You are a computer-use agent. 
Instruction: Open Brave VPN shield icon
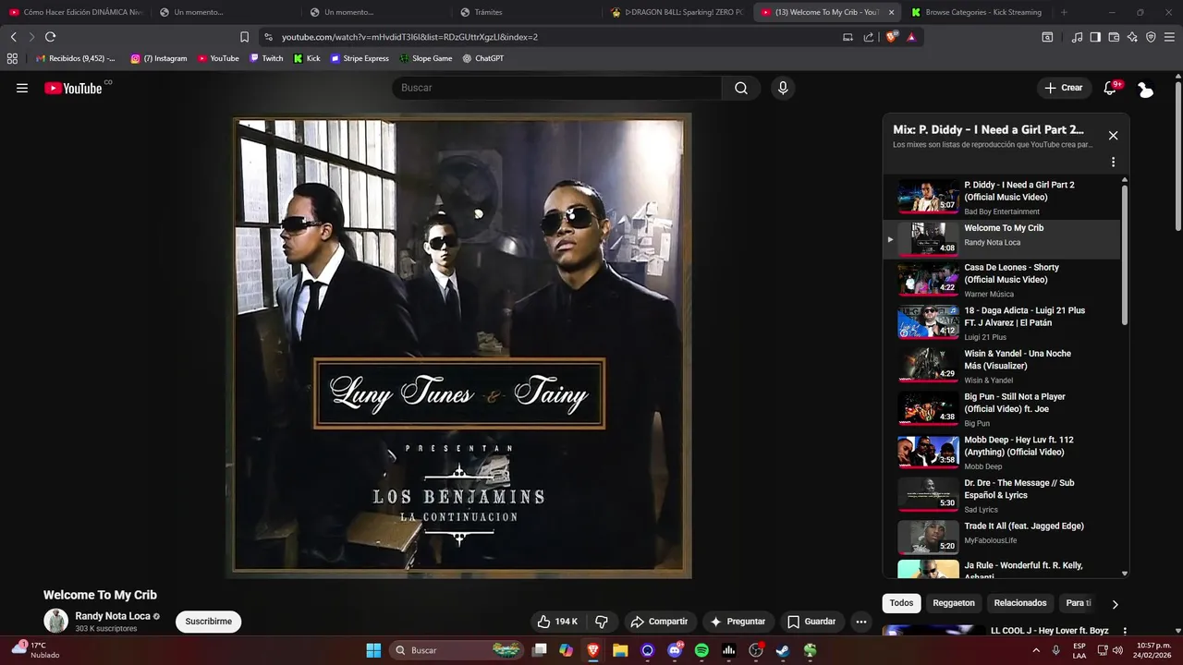(1151, 37)
